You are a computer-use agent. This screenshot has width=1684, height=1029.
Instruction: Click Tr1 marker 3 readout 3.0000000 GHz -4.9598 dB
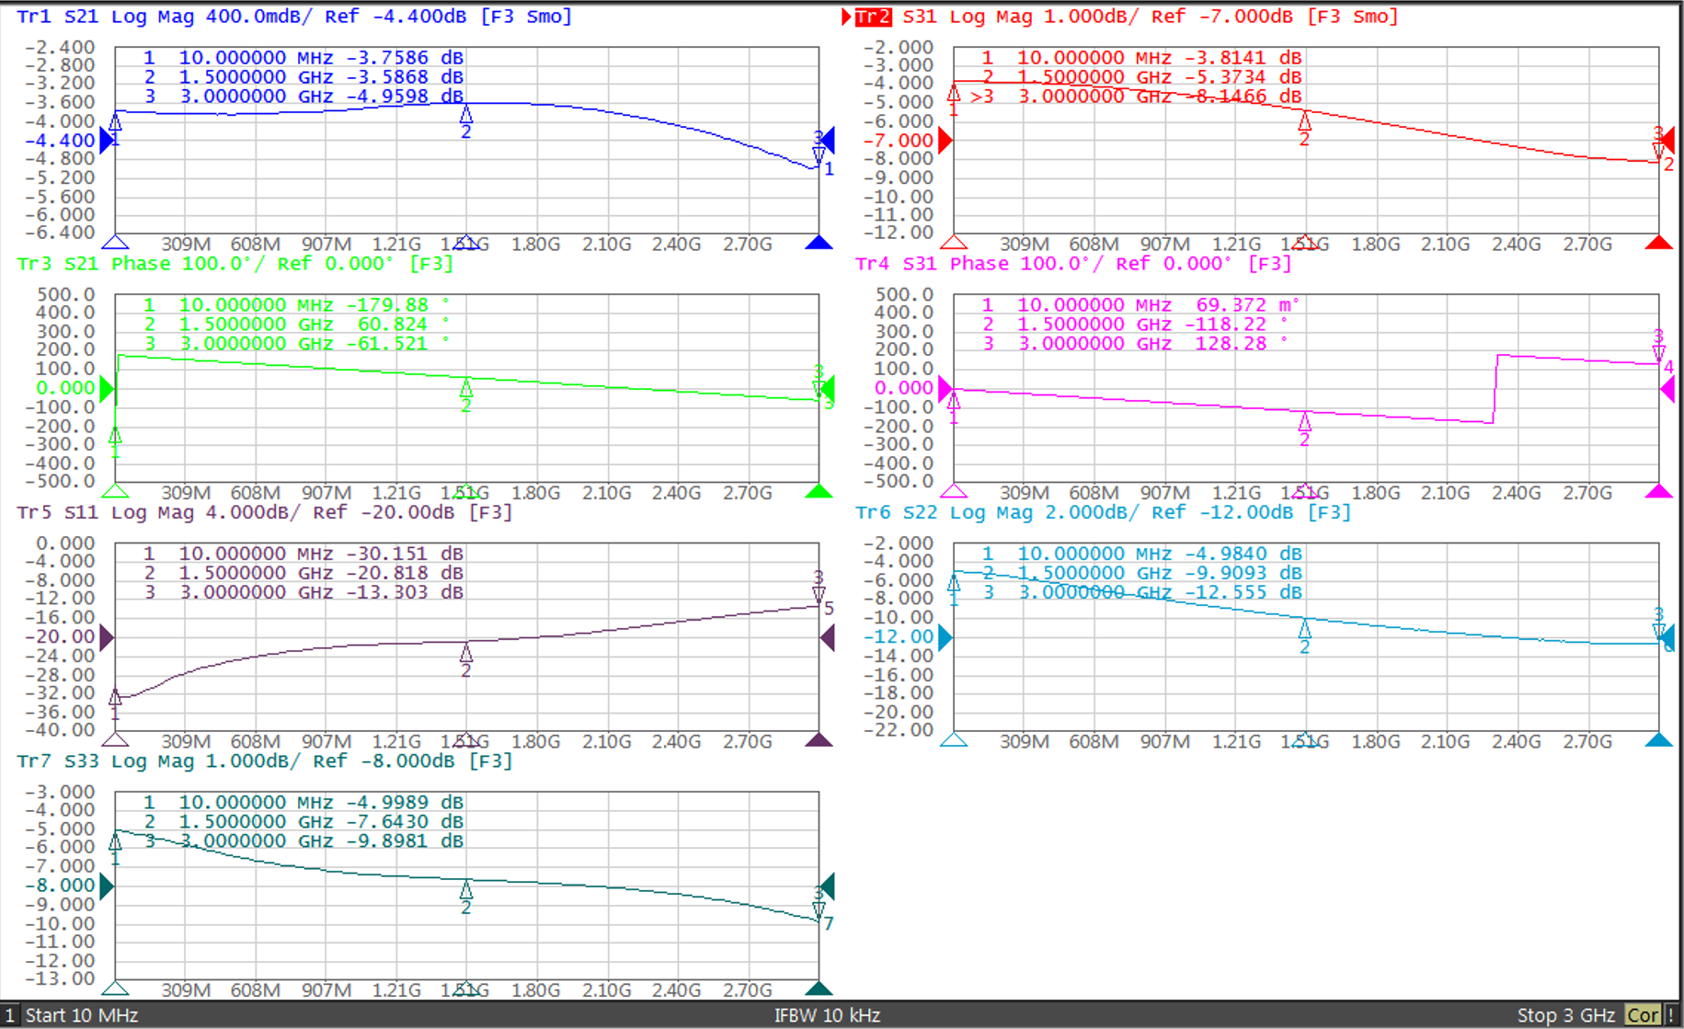(304, 97)
